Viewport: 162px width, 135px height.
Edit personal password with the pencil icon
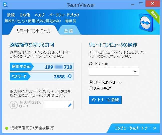pos(70,105)
